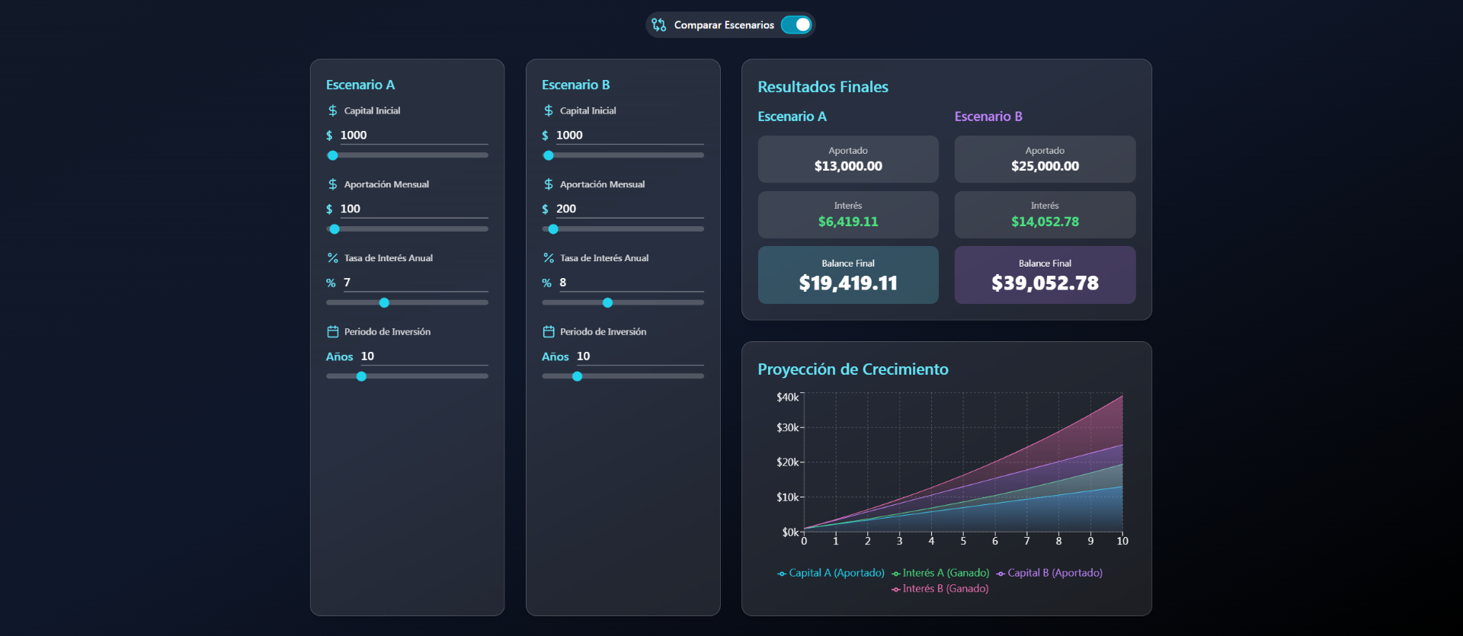Click the calendar icon in Escenario B
The image size is (1463, 636).
point(549,332)
